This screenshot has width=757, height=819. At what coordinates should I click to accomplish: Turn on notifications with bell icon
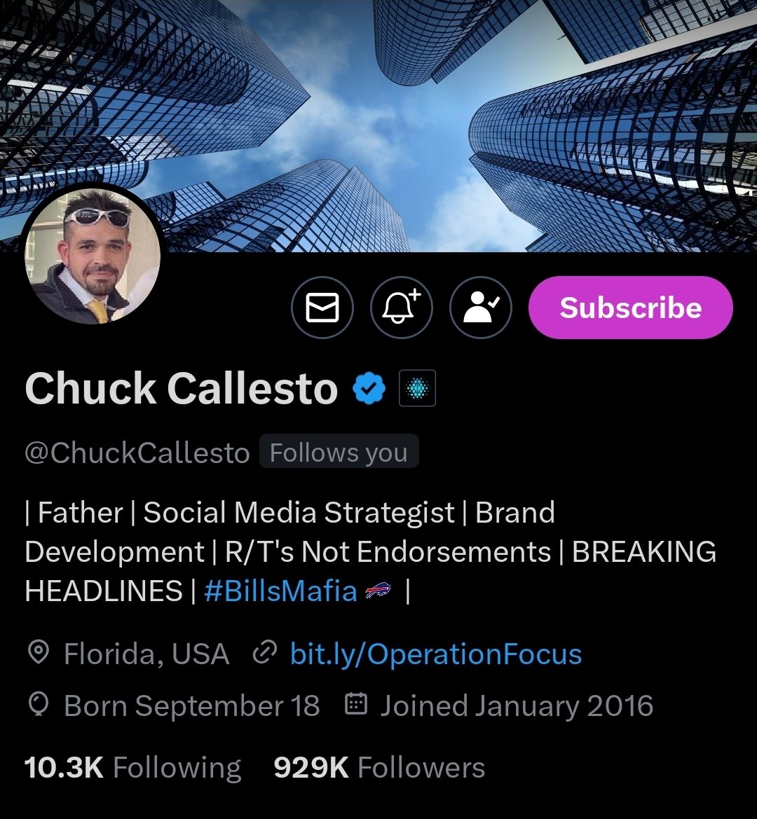[401, 307]
